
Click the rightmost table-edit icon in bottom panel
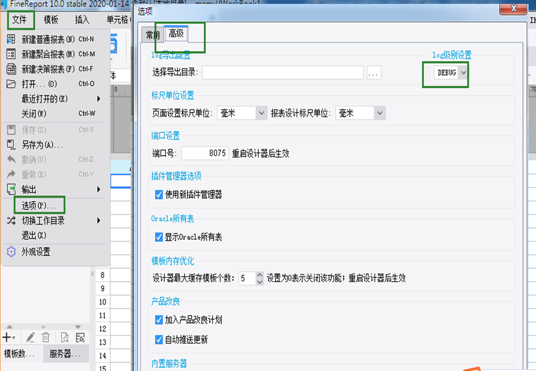click(x=80, y=338)
